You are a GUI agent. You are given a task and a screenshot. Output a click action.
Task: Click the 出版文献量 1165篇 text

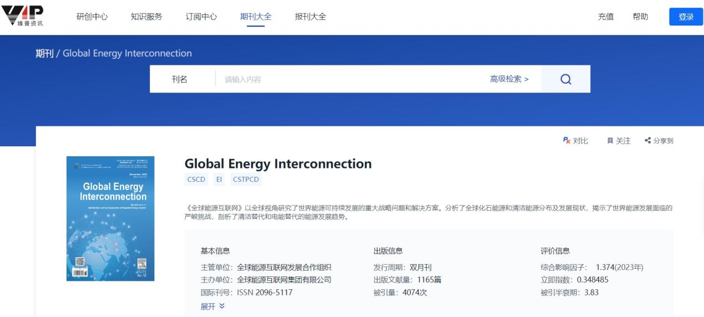pos(407,279)
